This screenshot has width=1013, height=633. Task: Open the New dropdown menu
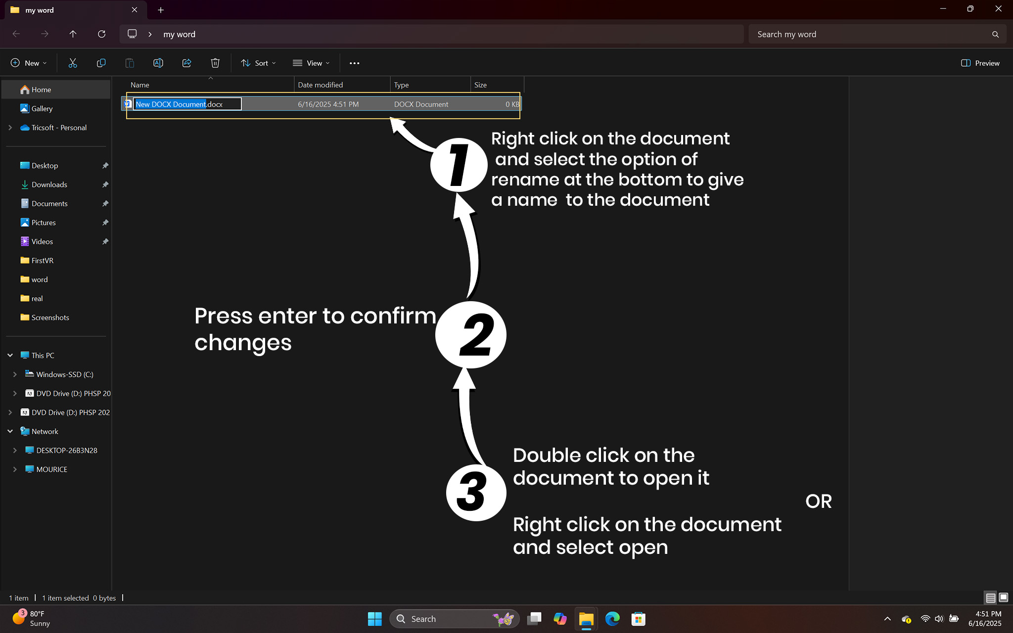[29, 63]
